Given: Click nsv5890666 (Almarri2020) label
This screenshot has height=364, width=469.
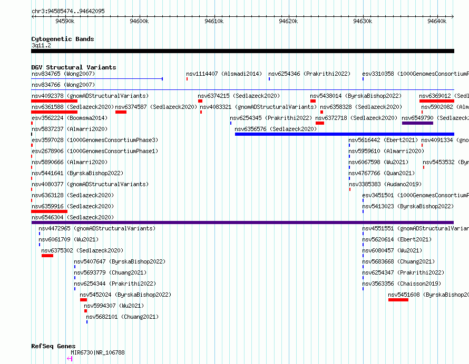Looking at the screenshot, I should (70, 162).
